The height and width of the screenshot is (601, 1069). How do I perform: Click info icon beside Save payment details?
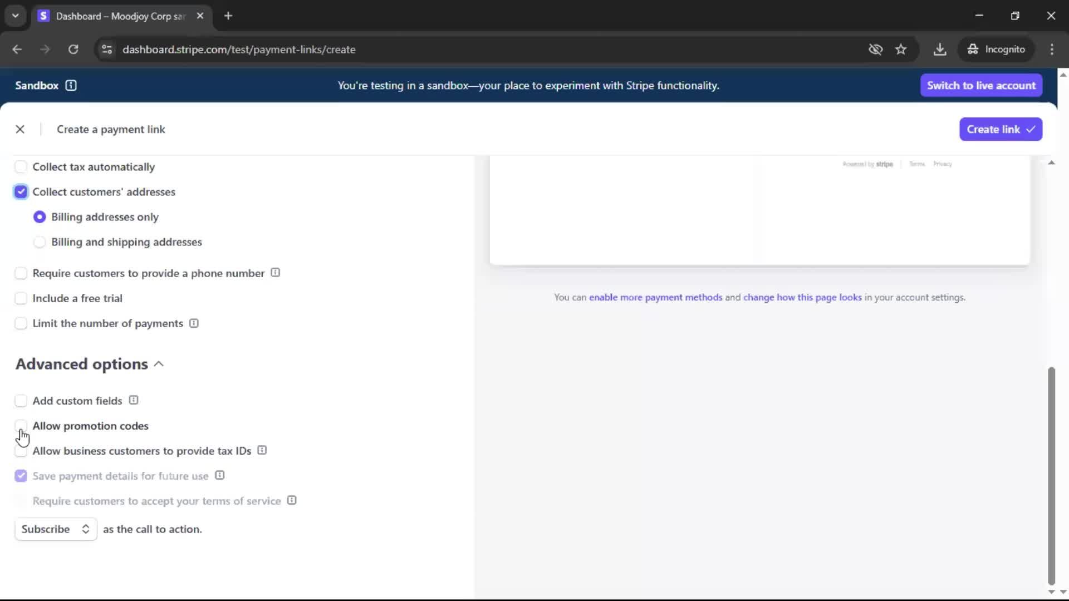[x=220, y=475]
